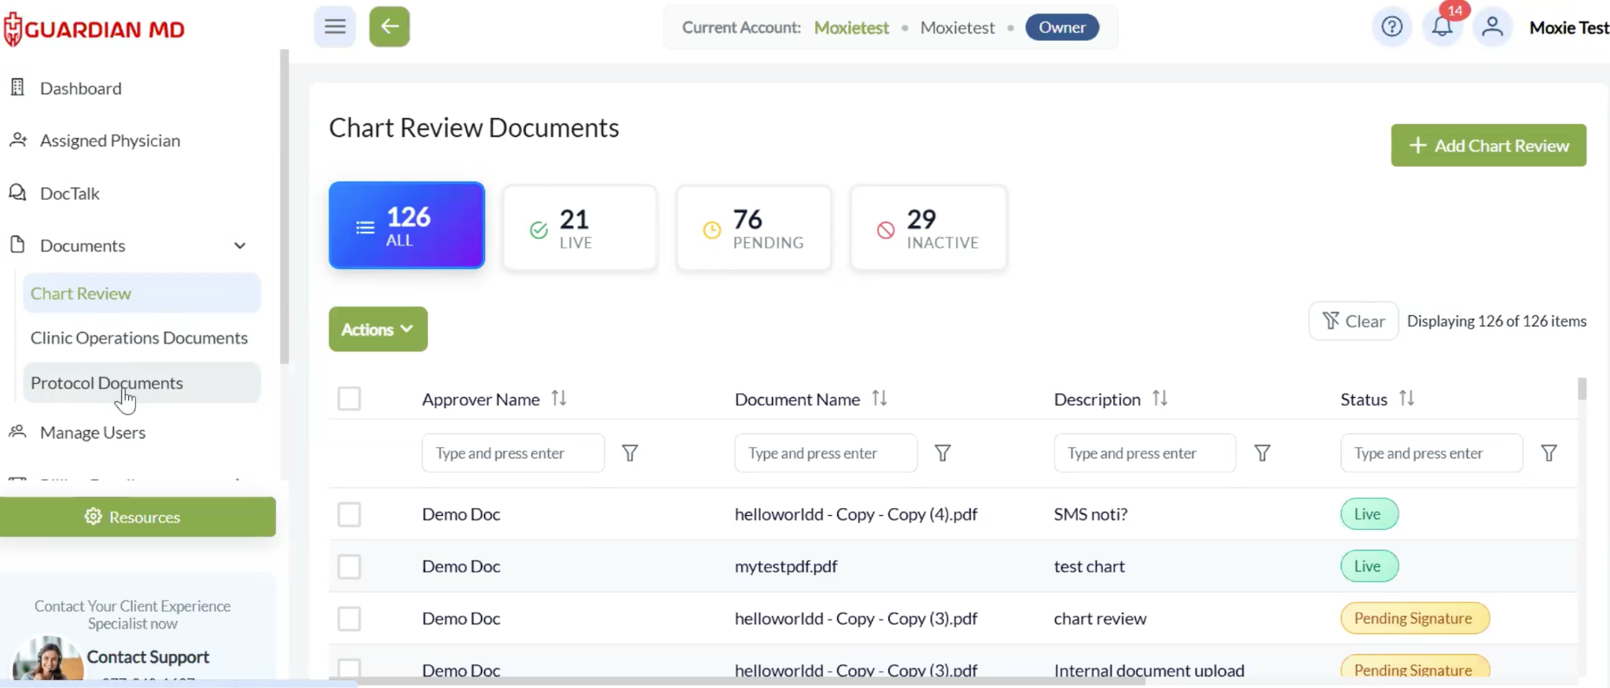Click the Clear filters button
Image resolution: width=1610 pixels, height=688 pixels.
click(1353, 321)
